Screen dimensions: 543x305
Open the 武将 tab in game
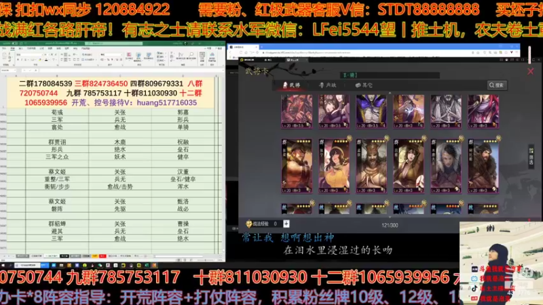point(292,85)
